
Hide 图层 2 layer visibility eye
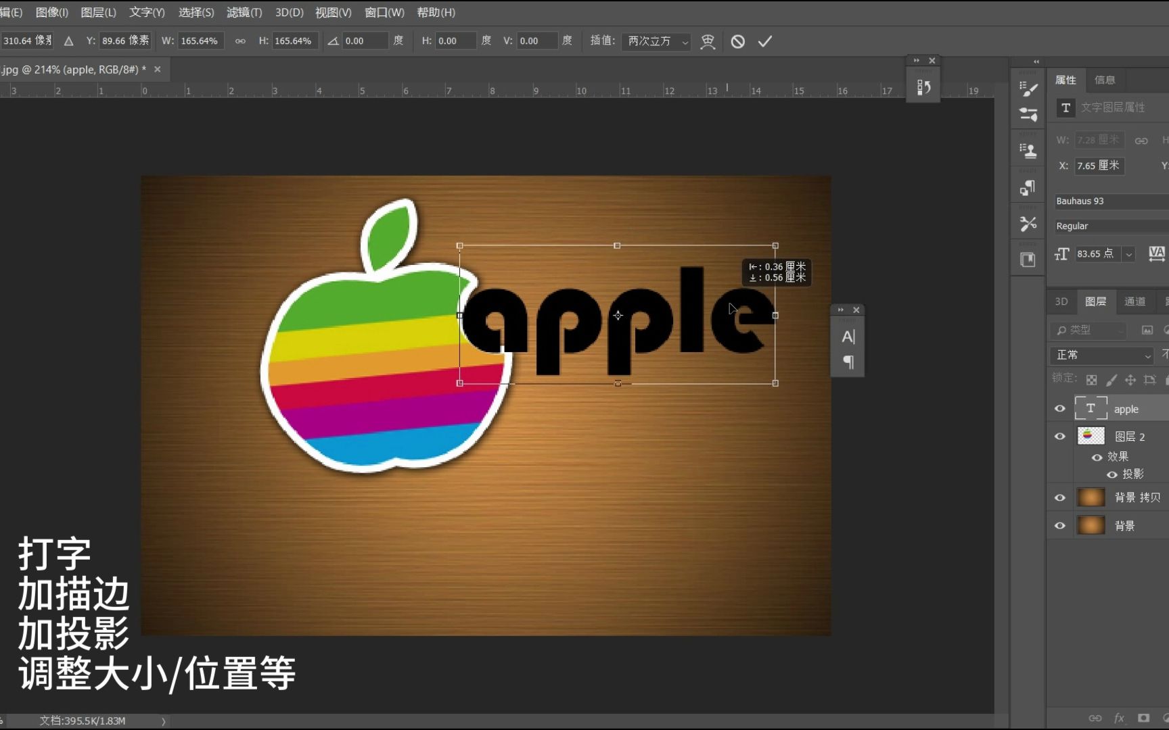pyautogui.click(x=1059, y=436)
